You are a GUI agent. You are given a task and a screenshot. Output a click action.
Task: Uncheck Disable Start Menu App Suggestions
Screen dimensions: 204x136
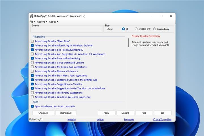pos(32,75)
